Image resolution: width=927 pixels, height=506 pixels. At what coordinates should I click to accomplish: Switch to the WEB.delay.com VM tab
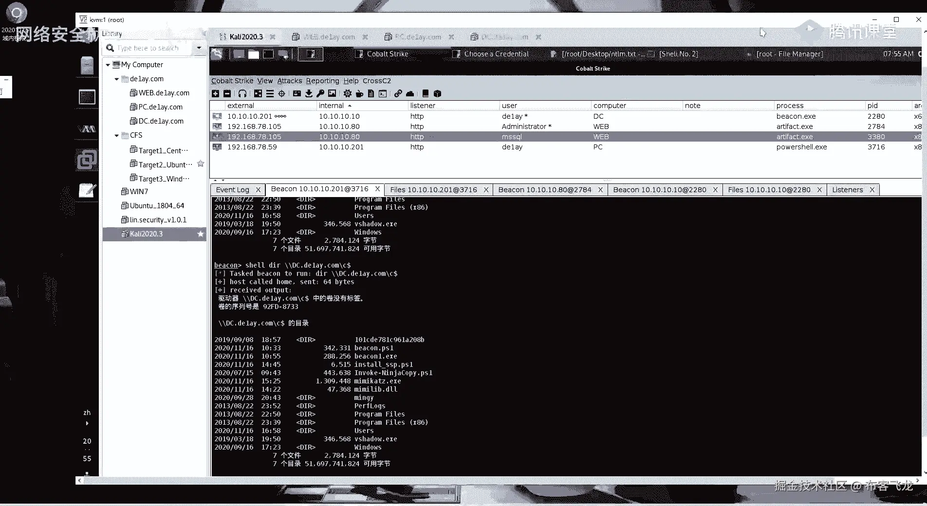pos(329,37)
